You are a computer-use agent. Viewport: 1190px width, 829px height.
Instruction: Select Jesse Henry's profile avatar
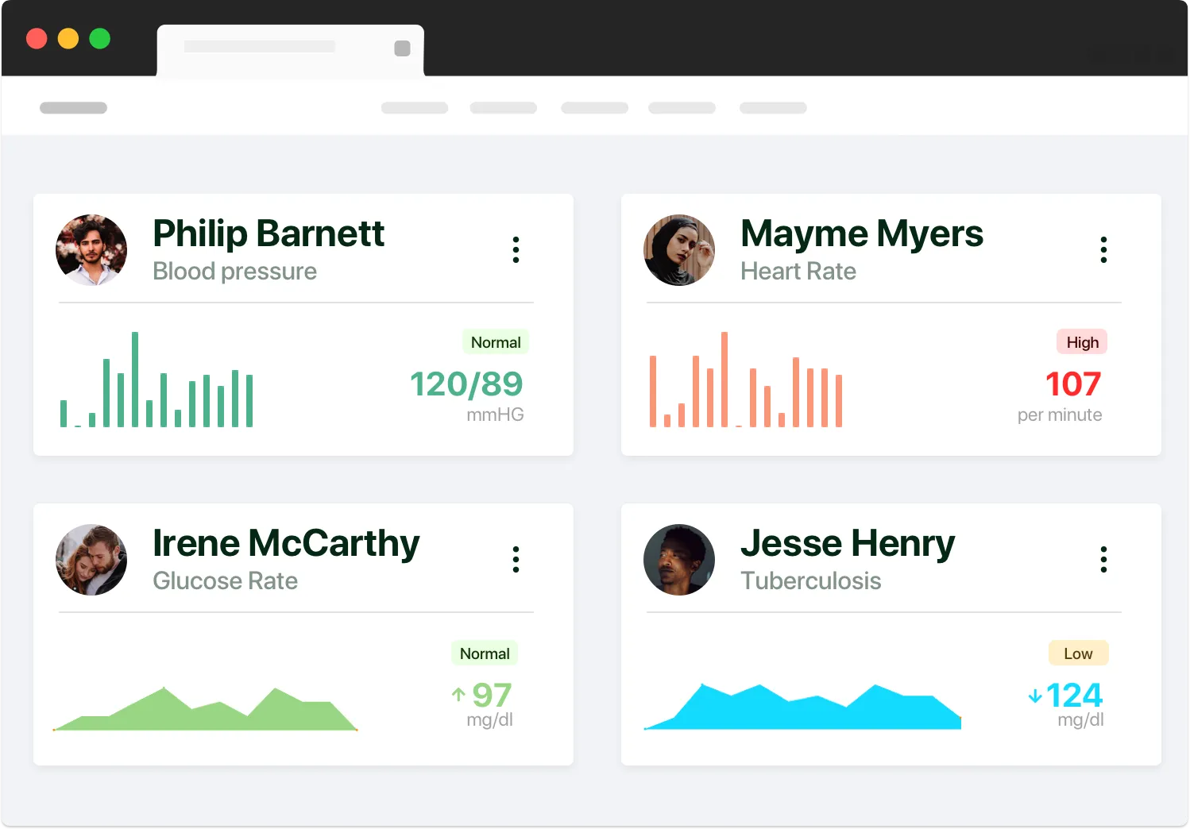click(x=679, y=559)
